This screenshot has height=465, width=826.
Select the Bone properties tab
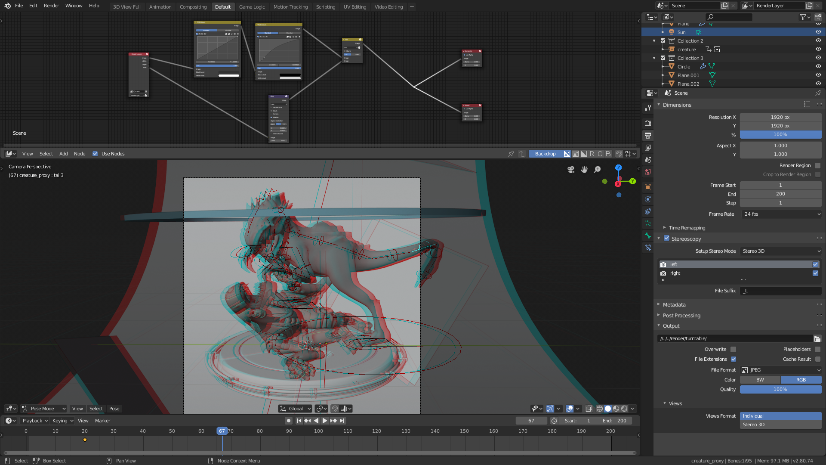(x=648, y=236)
